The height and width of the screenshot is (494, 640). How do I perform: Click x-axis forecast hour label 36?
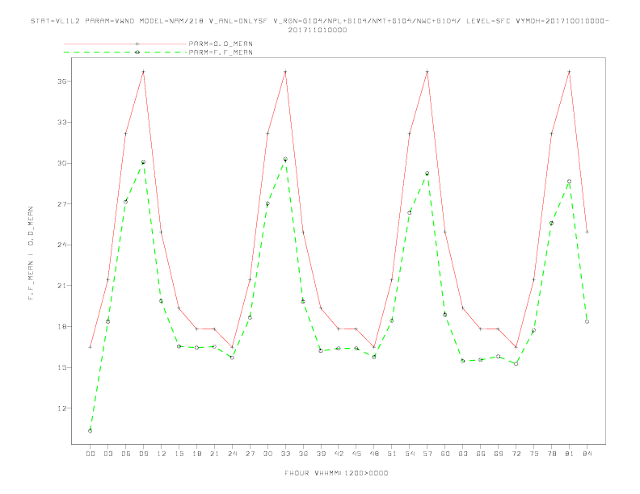[303, 454]
